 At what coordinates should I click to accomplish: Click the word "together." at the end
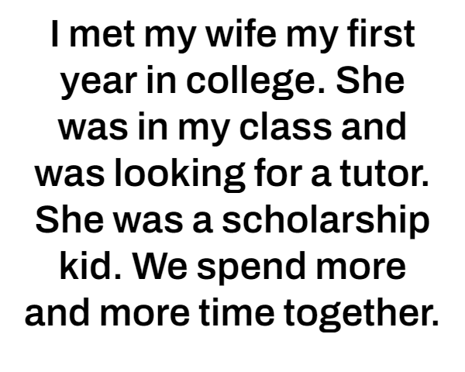[x=361, y=314]
